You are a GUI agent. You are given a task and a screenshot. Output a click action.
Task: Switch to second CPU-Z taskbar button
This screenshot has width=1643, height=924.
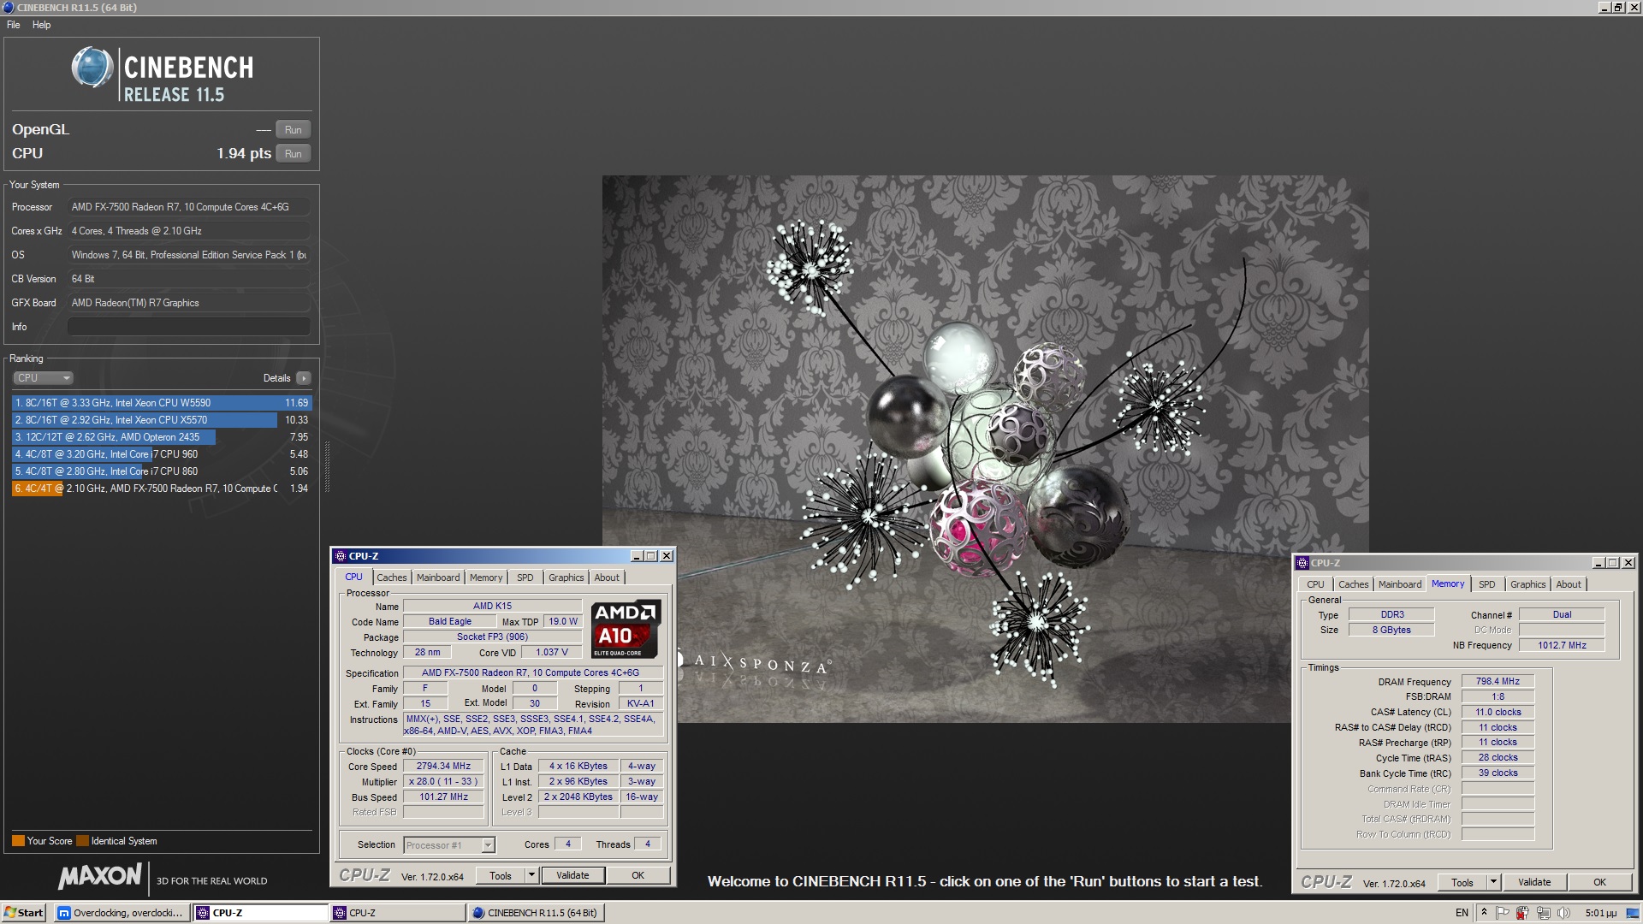pyautogui.click(x=398, y=913)
